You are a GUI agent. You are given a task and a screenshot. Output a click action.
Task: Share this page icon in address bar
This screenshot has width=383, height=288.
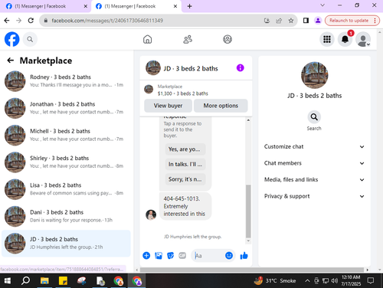coord(279,21)
